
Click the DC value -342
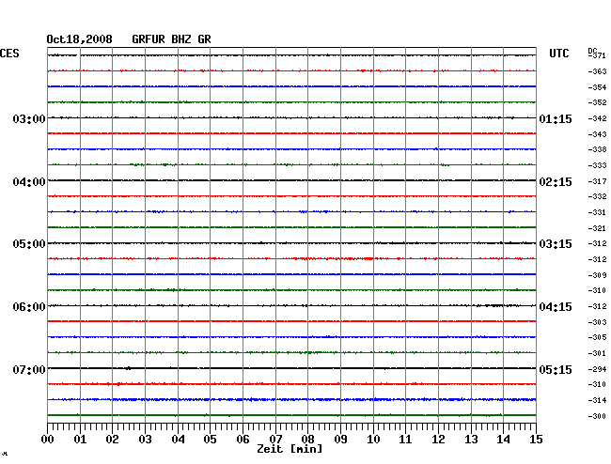597,118
